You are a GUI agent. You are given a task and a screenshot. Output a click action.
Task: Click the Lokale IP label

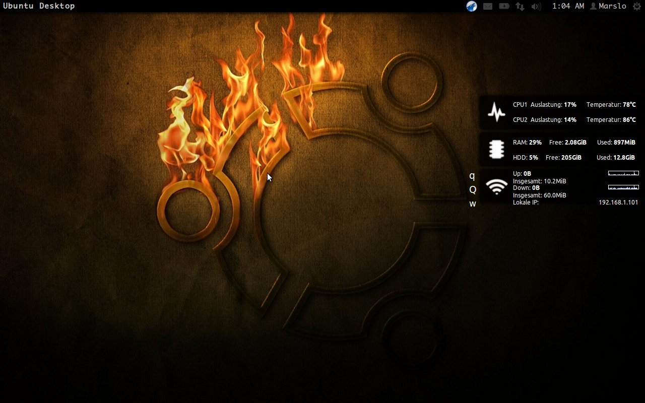tap(526, 203)
